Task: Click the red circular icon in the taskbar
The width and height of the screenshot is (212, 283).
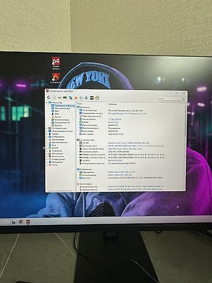Action: pyautogui.click(x=21, y=222)
